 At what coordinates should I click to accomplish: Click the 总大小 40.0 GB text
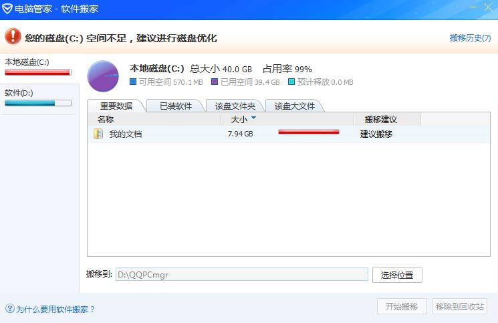pos(221,69)
